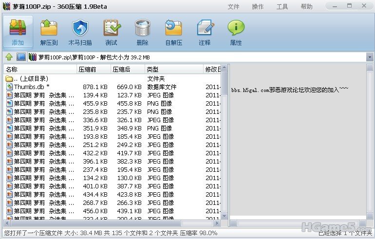Select the row with 432.2 KB size
Screen dimensions: 375x239
click(x=112, y=153)
